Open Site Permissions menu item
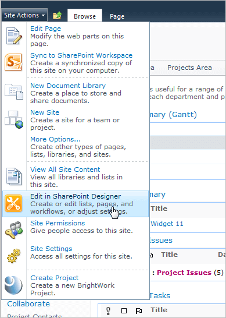The image size is (226, 318). pyautogui.click(x=76, y=230)
